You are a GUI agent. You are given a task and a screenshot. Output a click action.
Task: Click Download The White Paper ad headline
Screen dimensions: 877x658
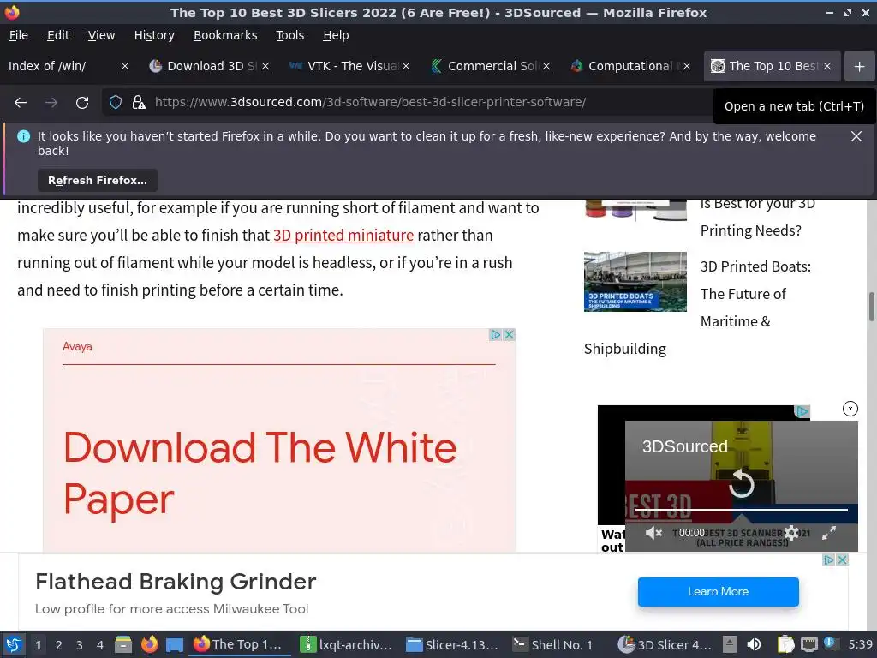[x=260, y=473]
